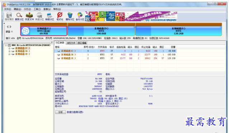Close the left tree panel with X
The height and width of the screenshot is (133, 229).
[52, 42]
